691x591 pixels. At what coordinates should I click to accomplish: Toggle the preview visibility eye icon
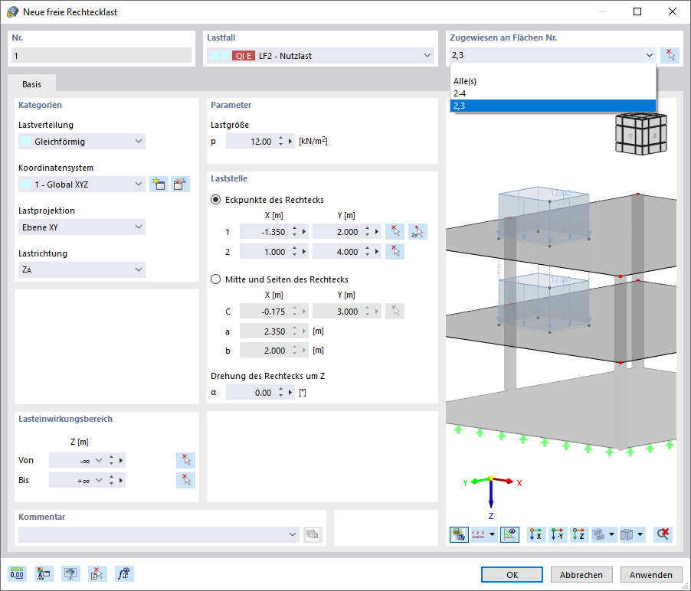coord(509,534)
